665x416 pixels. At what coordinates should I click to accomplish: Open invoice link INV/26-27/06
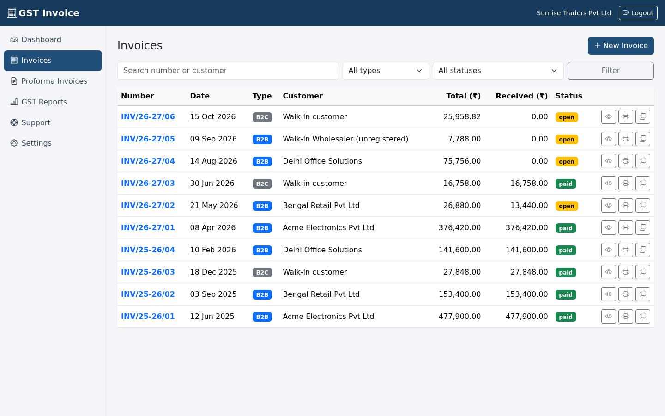pyautogui.click(x=148, y=117)
